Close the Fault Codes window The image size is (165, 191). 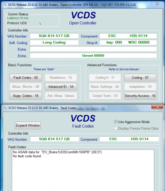[157, 107]
